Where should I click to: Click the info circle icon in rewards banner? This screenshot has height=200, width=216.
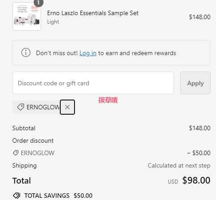click(26, 52)
